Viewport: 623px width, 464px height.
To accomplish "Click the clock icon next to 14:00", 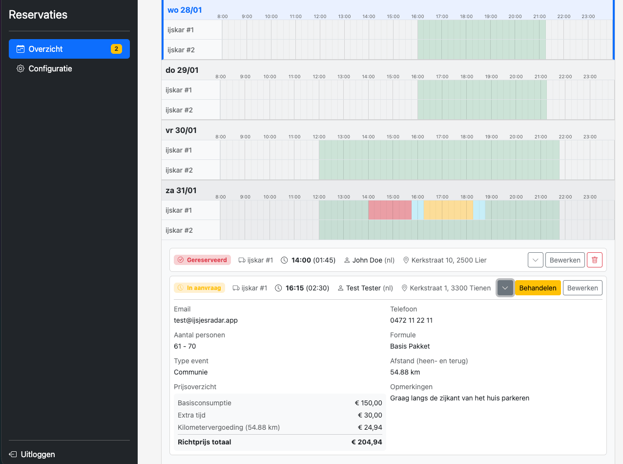I will pyautogui.click(x=285, y=260).
